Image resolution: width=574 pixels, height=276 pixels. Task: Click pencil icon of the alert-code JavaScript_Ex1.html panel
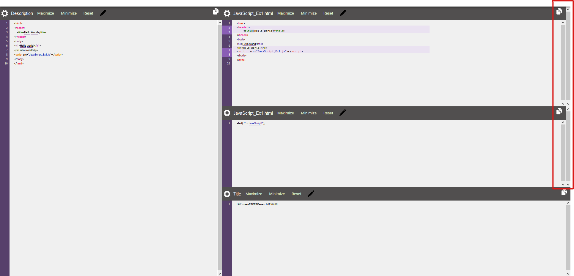pyautogui.click(x=343, y=113)
